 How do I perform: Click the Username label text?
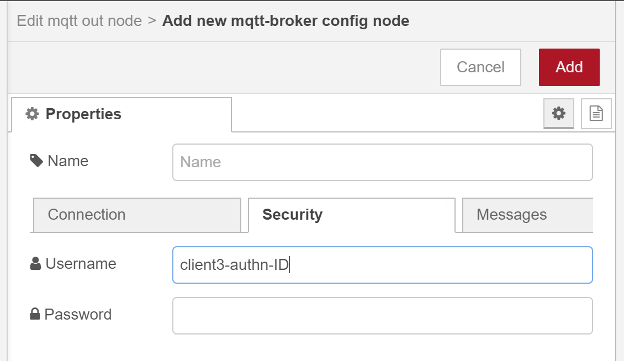(81, 264)
